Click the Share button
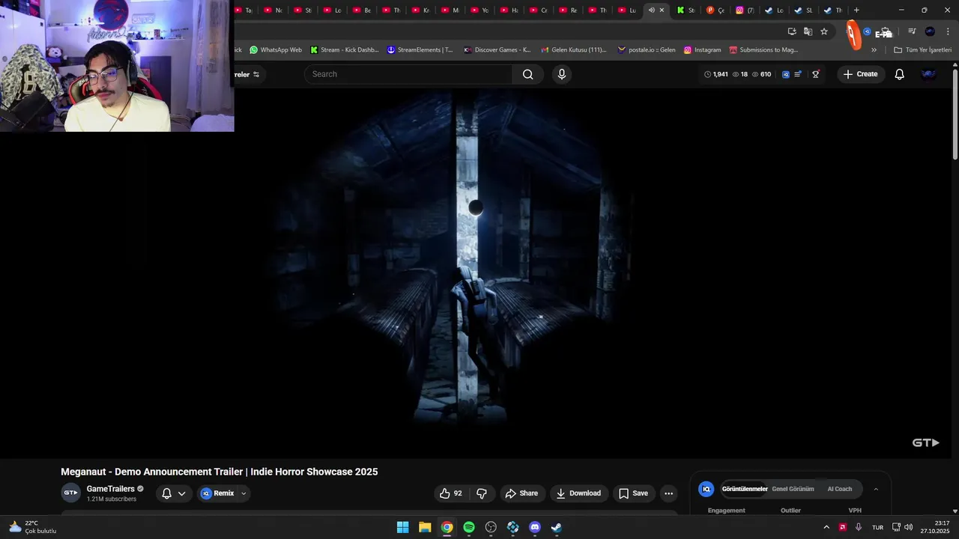Image resolution: width=959 pixels, height=539 pixels. point(521,493)
